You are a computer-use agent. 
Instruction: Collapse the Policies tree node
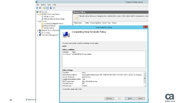coord(38,21)
